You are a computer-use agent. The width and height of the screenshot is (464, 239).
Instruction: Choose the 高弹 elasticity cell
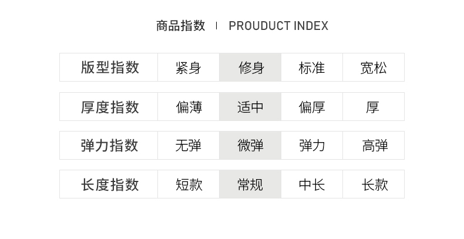[x=374, y=146]
